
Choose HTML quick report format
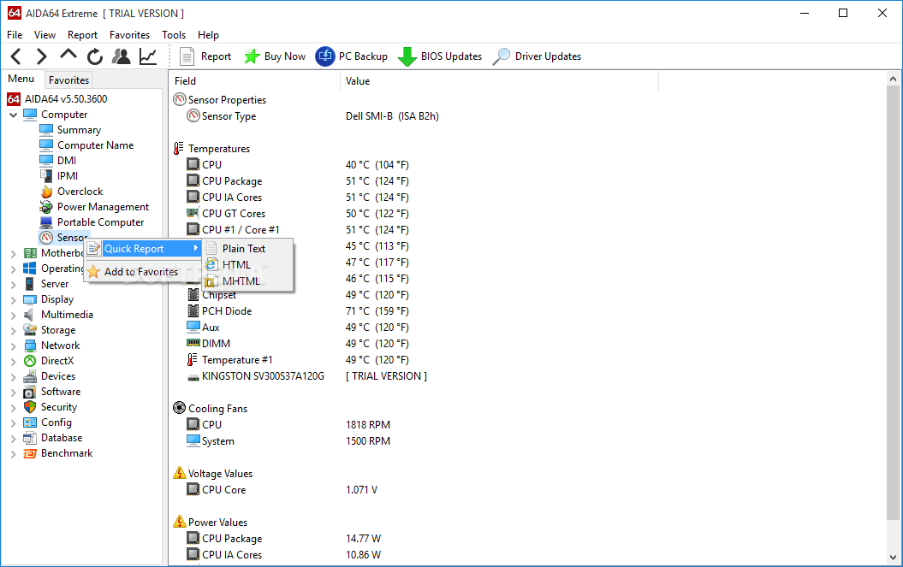click(x=247, y=265)
